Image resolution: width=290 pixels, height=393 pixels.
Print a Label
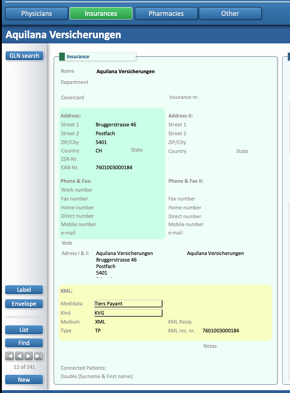pos(24,290)
